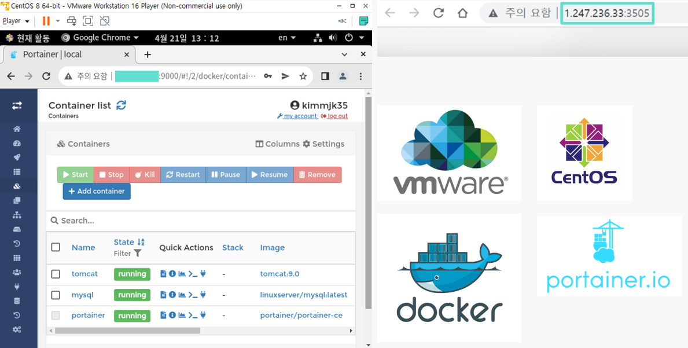Suspend the VM with pause icon
The height and width of the screenshot is (348, 688).
(x=46, y=21)
